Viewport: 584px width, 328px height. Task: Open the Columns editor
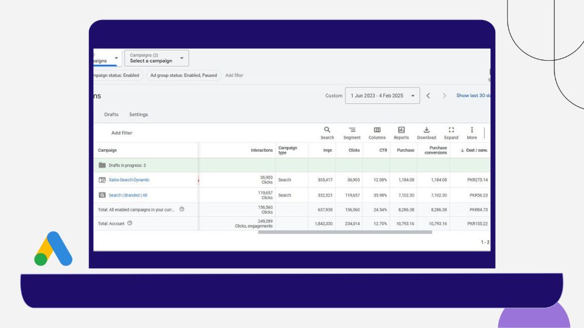(377, 132)
